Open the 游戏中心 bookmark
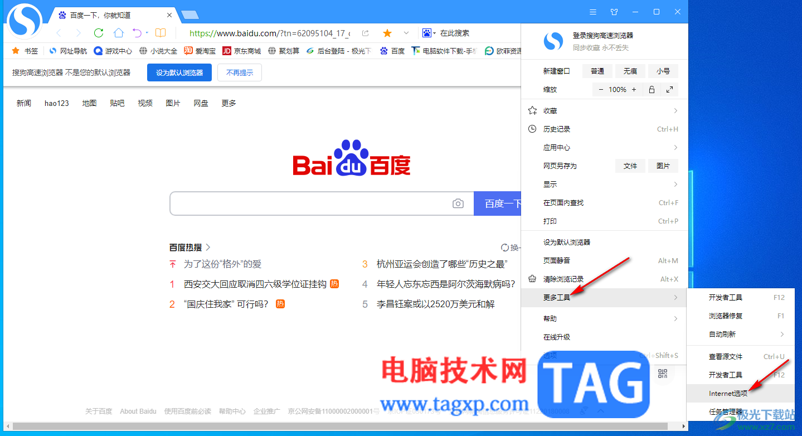 tap(113, 51)
